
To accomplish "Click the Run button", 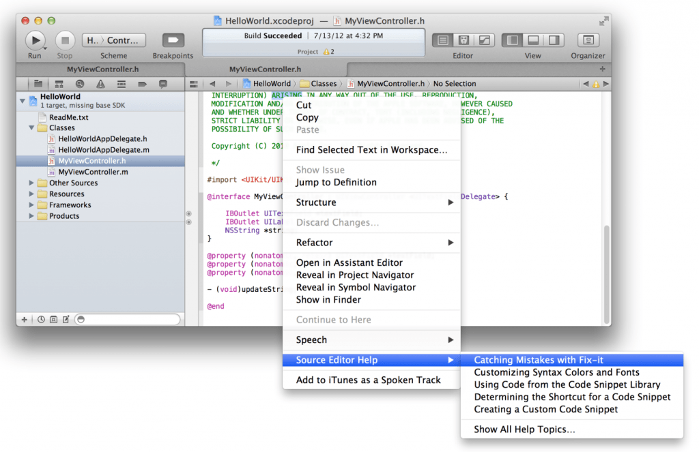I will point(34,40).
